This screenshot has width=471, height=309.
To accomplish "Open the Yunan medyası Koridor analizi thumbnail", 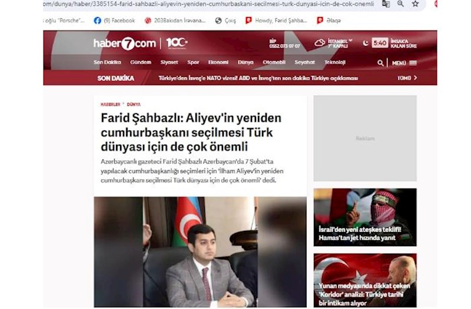I will pyautogui.click(x=365, y=280).
